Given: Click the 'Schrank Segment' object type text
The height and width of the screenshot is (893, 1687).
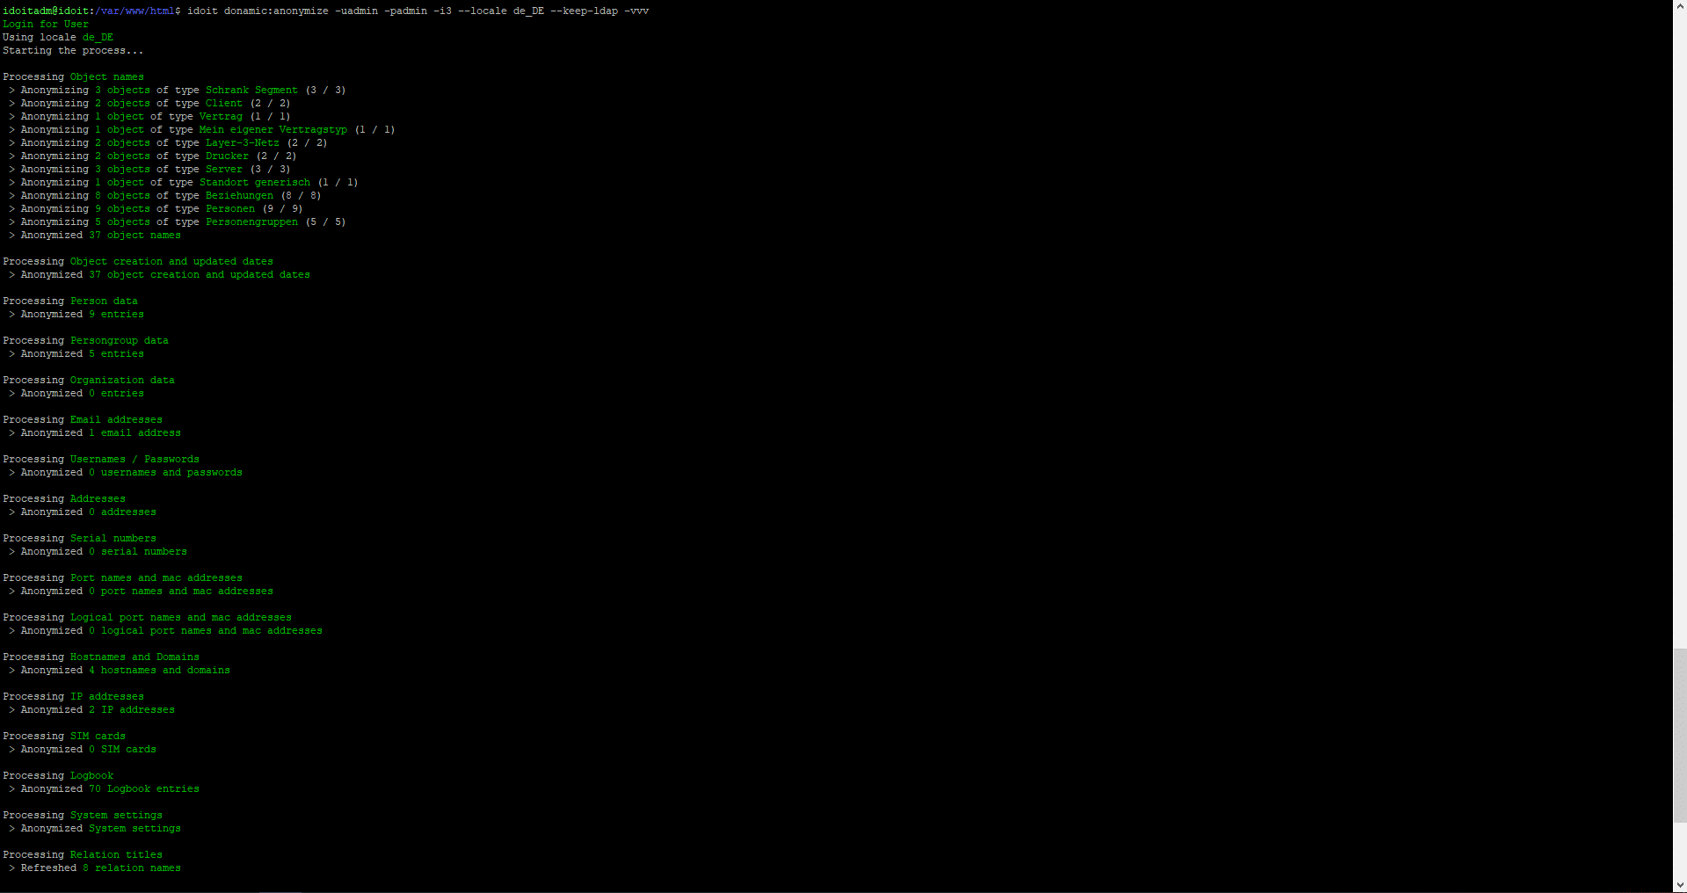Looking at the screenshot, I should (251, 90).
